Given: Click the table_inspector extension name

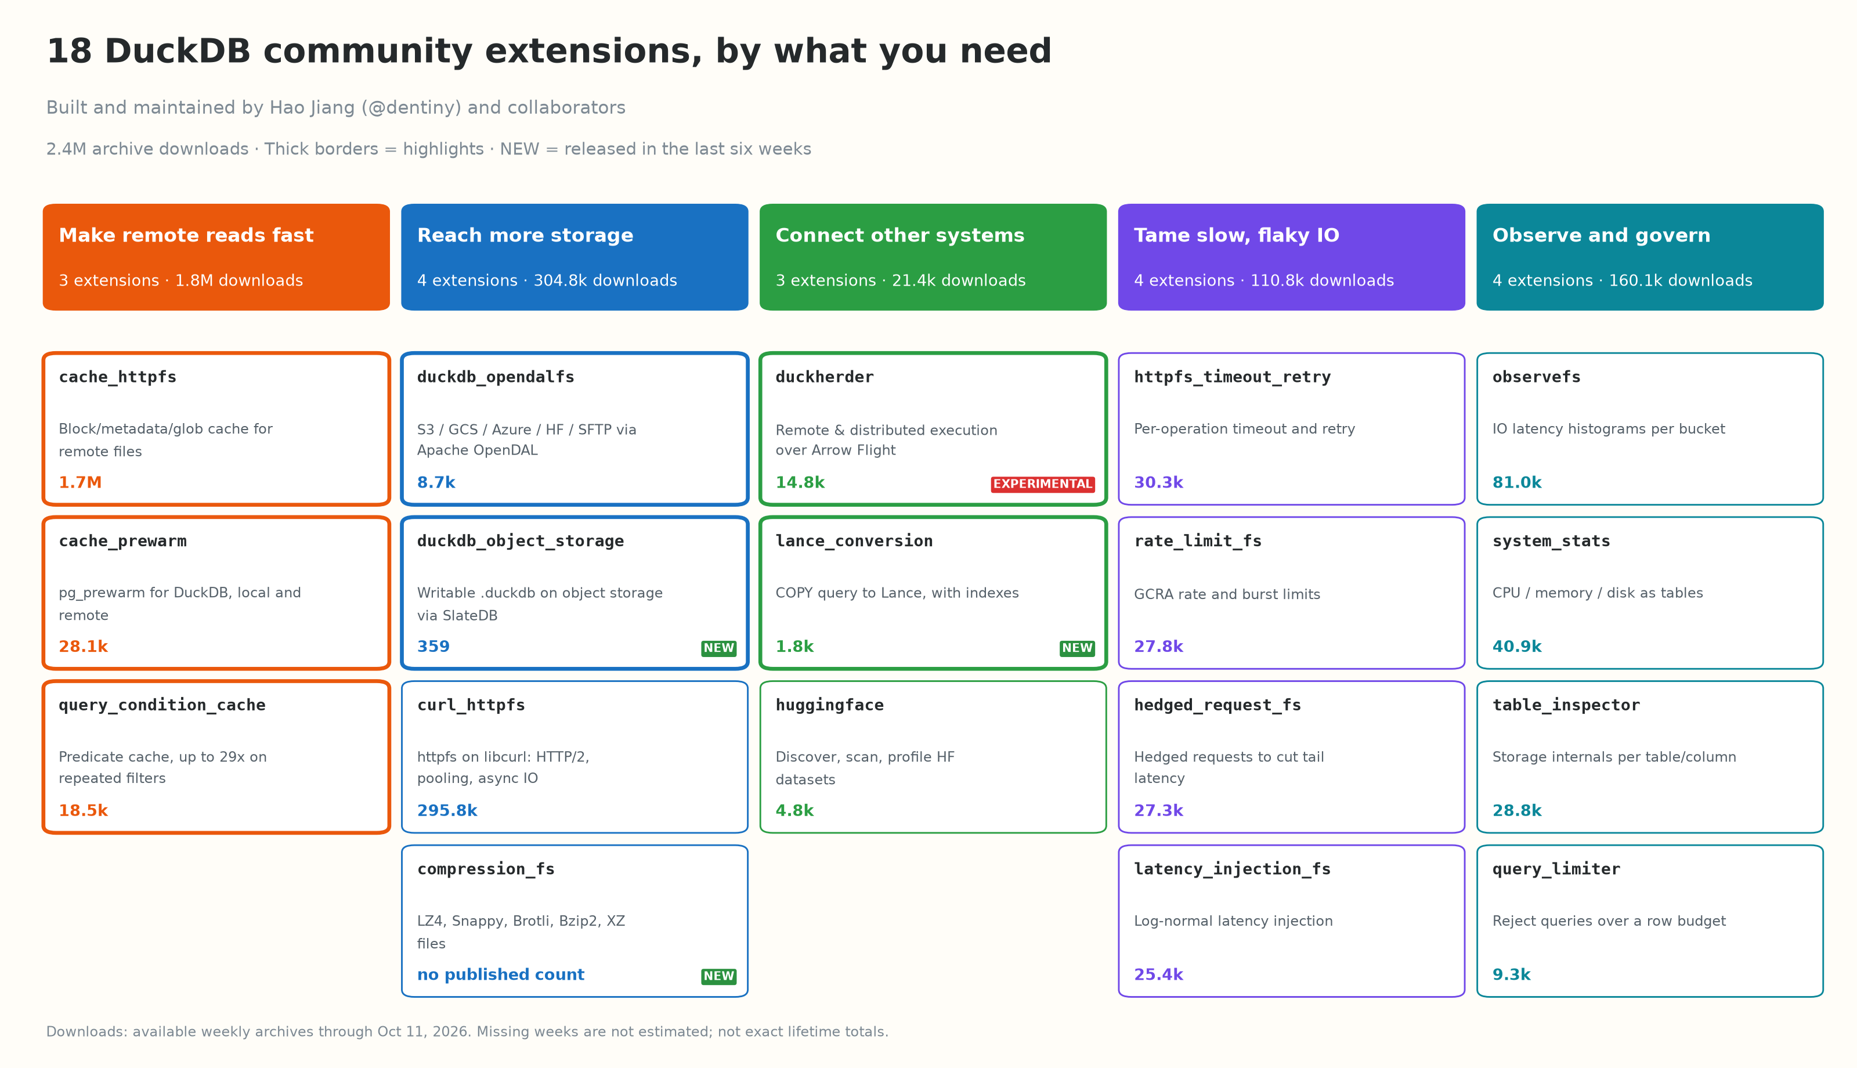Looking at the screenshot, I should pos(1566,706).
